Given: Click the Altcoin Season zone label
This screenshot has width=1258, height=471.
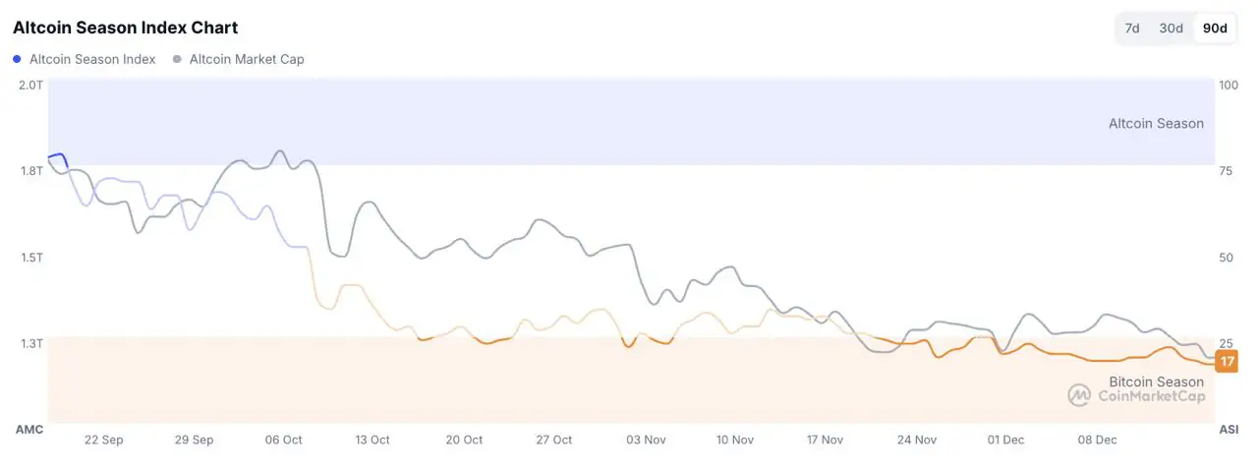Looking at the screenshot, I should pos(1156,124).
